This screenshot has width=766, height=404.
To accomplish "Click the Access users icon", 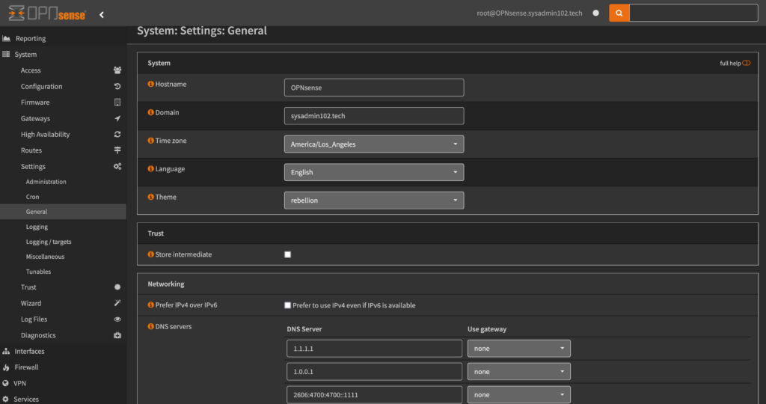I will 117,70.
